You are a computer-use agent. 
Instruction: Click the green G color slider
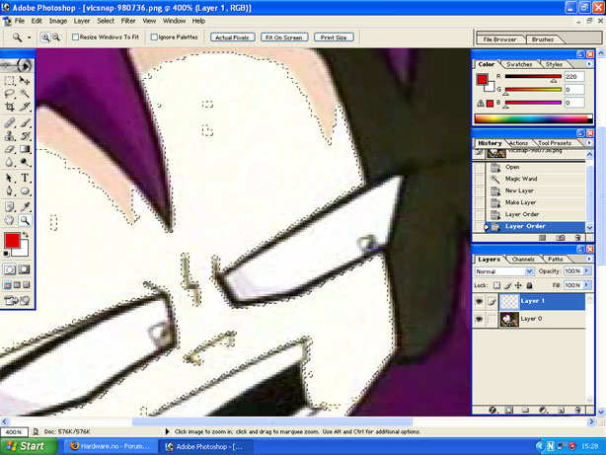(x=533, y=90)
